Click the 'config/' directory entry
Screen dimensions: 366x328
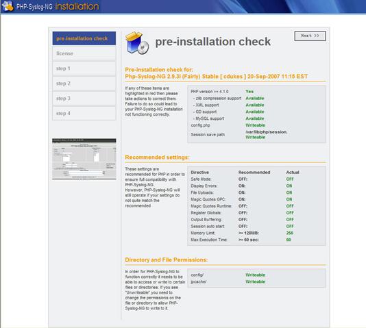(197, 275)
